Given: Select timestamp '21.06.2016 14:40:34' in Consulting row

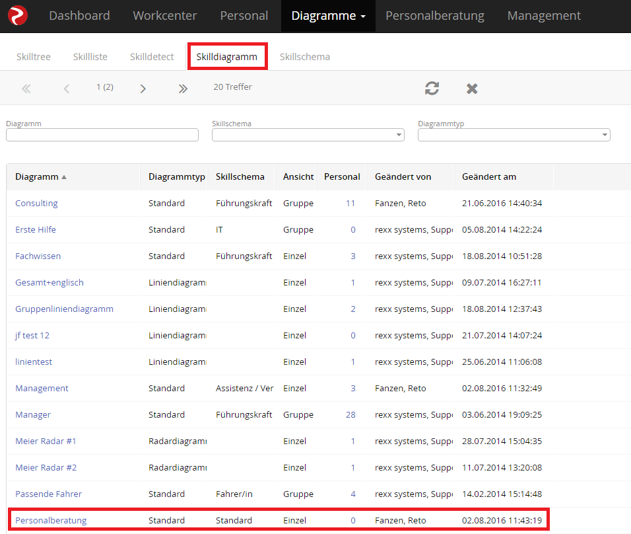Looking at the screenshot, I should tap(502, 203).
